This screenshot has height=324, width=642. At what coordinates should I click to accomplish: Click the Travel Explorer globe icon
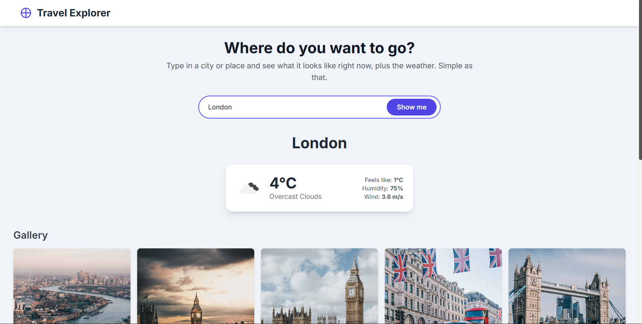point(25,13)
